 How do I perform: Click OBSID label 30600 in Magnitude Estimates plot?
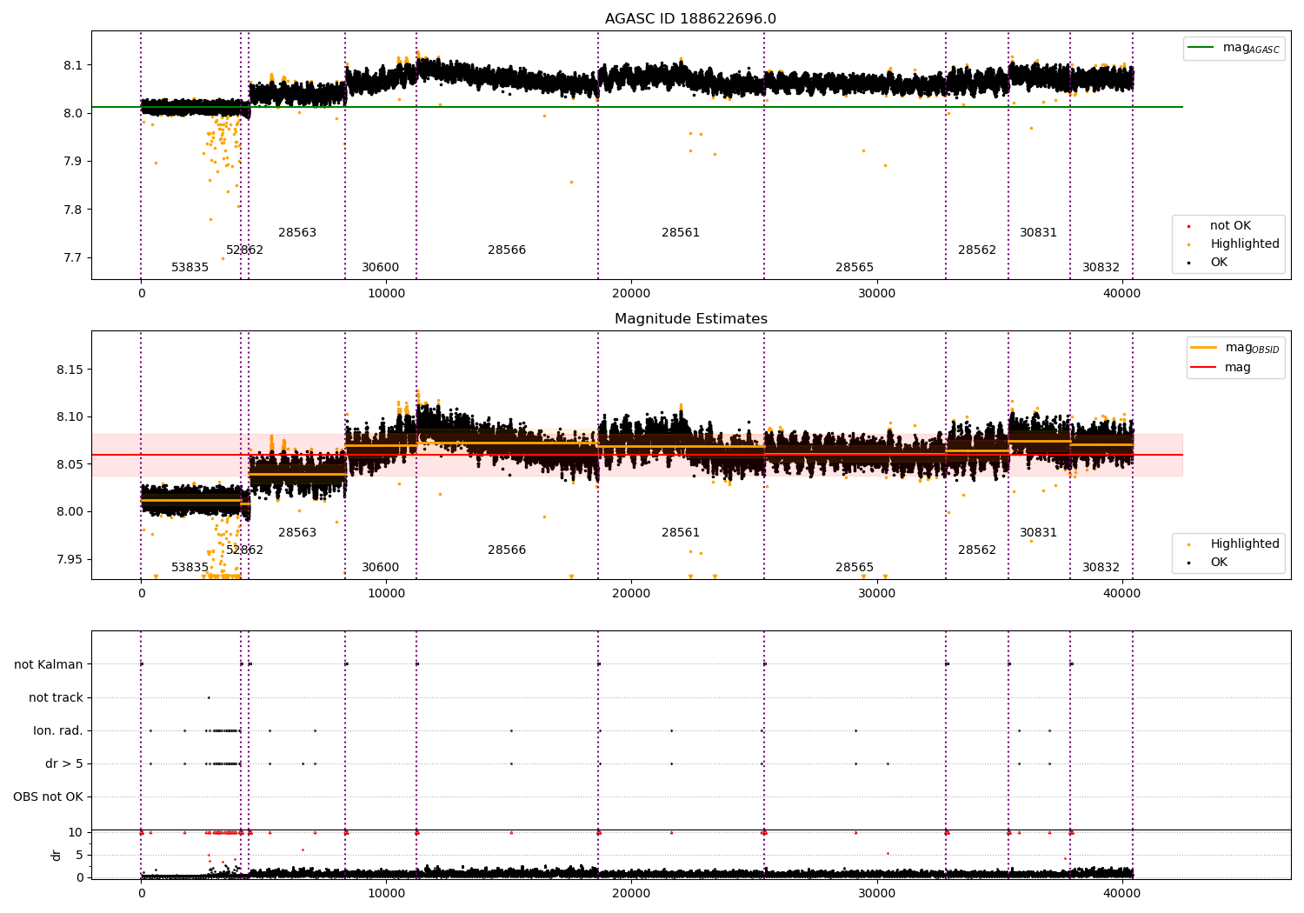[x=380, y=568]
